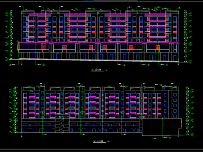The height and width of the screenshot is (152, 203).
Task: Click the gray horizontal bar along the screen bottom
Action: 101,149
